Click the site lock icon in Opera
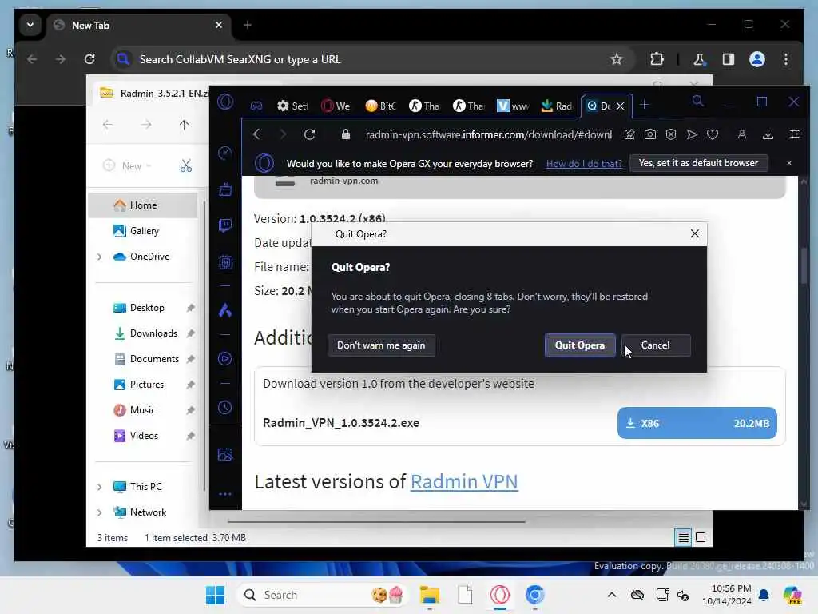The width and height of the screenshot is (818, 614). tap(345, 134)
